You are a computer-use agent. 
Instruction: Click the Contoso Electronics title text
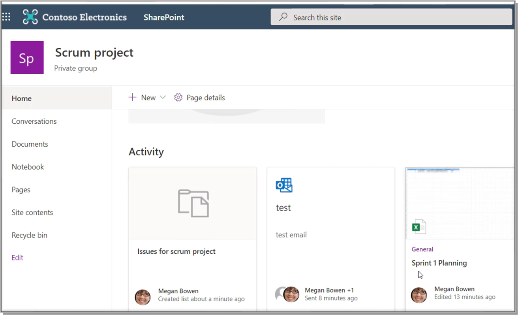pos(84,17)
